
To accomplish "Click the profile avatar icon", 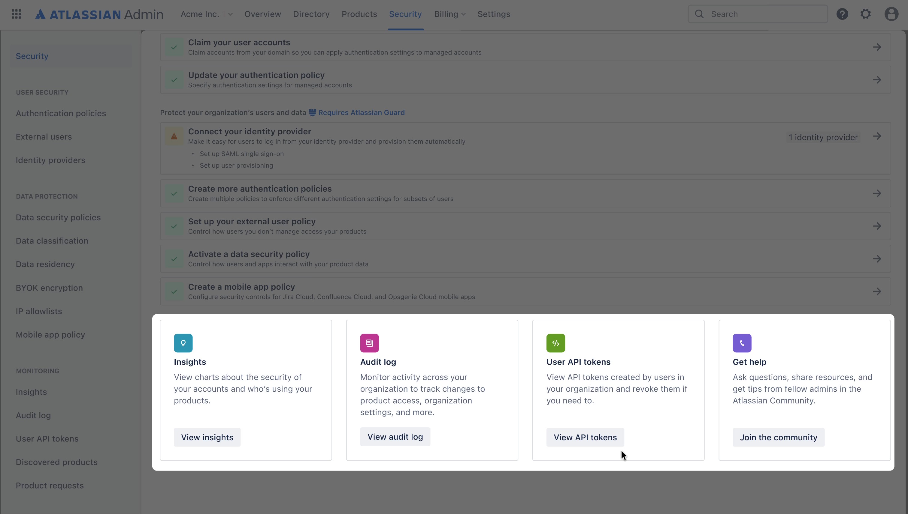I will pos(891,14).
